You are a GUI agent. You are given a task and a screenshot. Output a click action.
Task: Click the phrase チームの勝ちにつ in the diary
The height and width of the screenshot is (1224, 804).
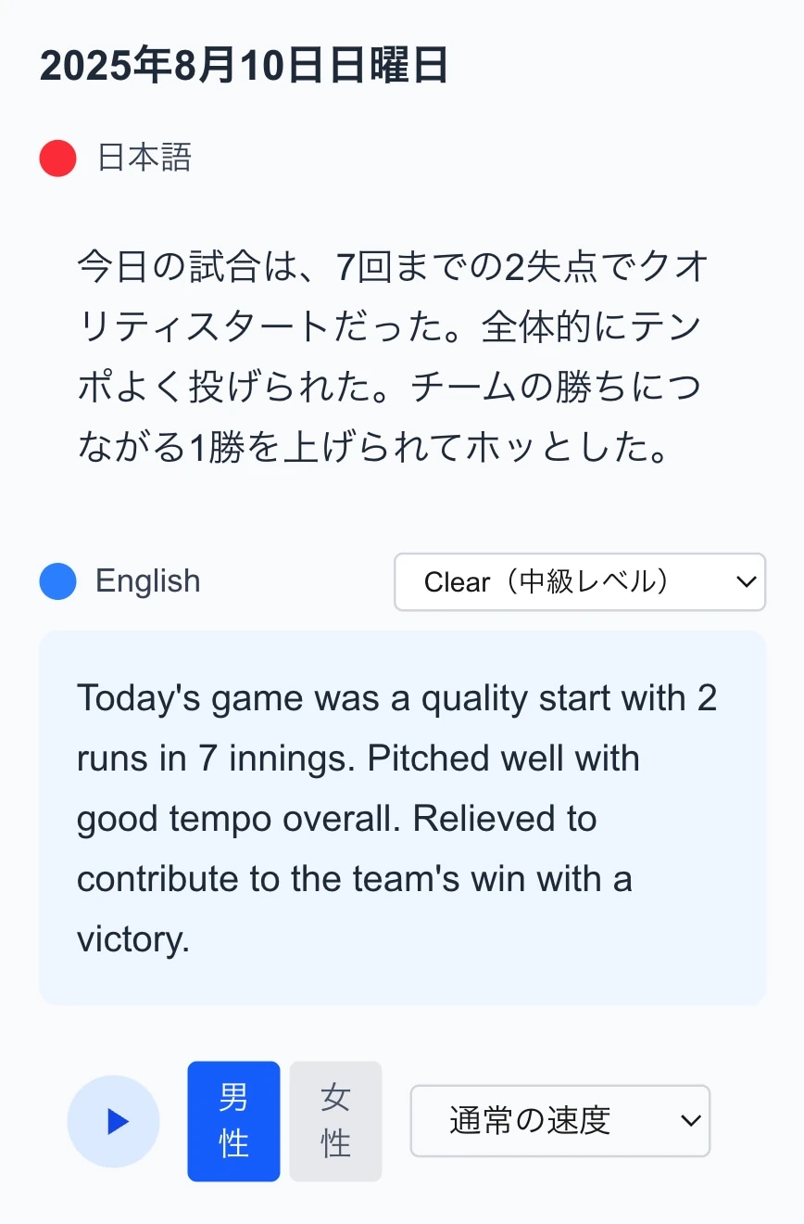pos(556,389)
